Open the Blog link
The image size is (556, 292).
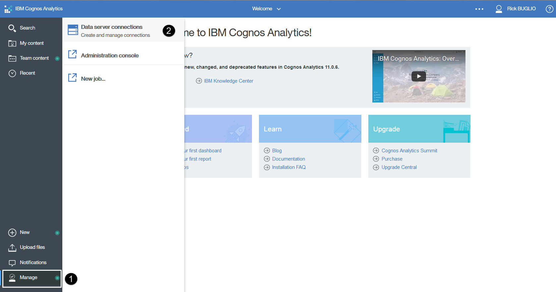point(277,151)
